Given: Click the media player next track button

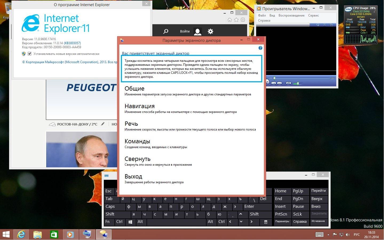Looking at the screenshot, I should coord(279,83).
